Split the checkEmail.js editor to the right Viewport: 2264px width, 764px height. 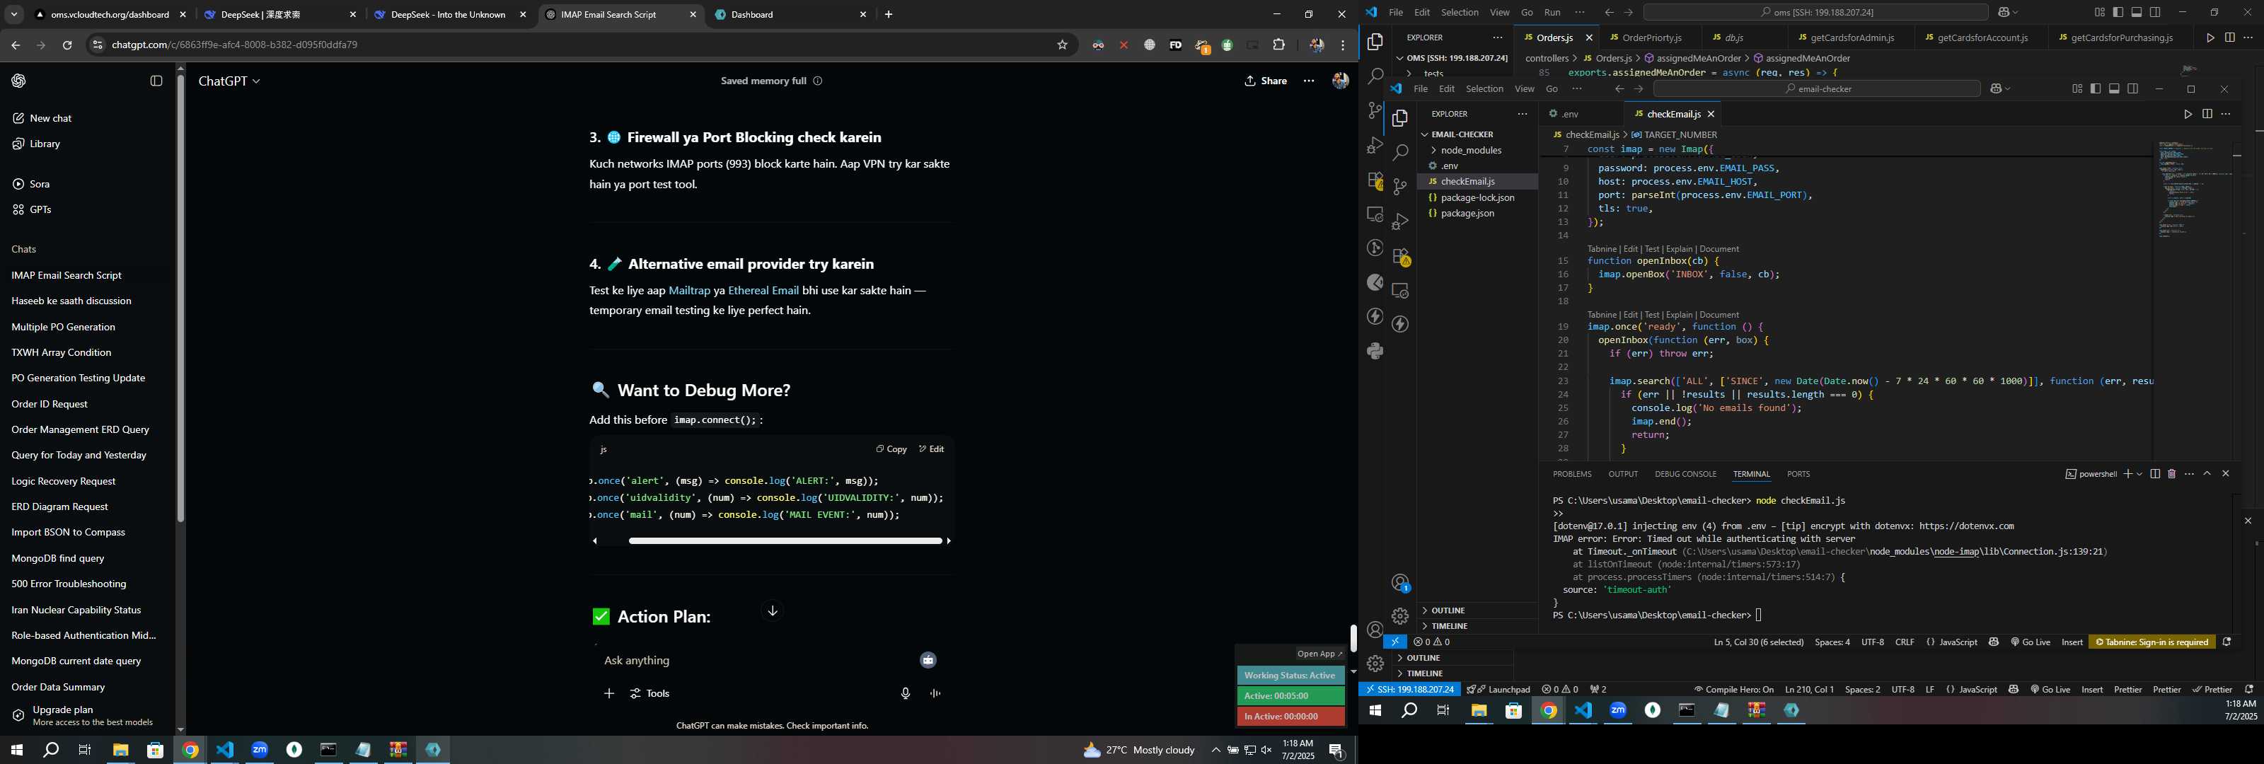(2207, 115)
